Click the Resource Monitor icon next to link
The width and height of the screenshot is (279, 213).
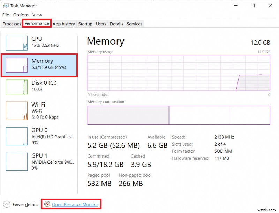pos(47,204)
